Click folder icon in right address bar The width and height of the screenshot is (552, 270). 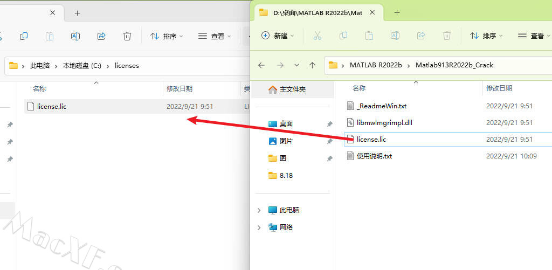pyautogui.click(x=333, y=65)
